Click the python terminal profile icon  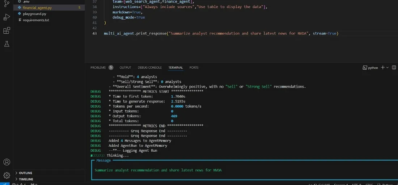point(364,68)
